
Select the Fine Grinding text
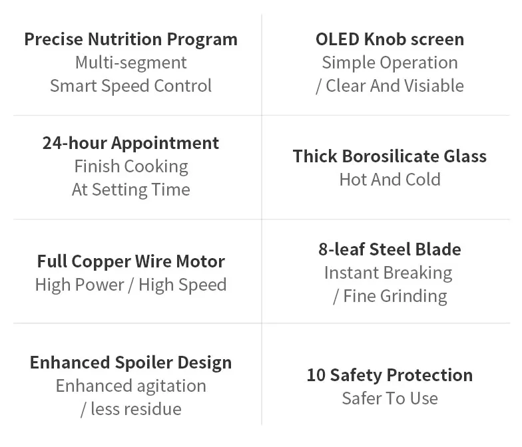click(x=395, y=297)
